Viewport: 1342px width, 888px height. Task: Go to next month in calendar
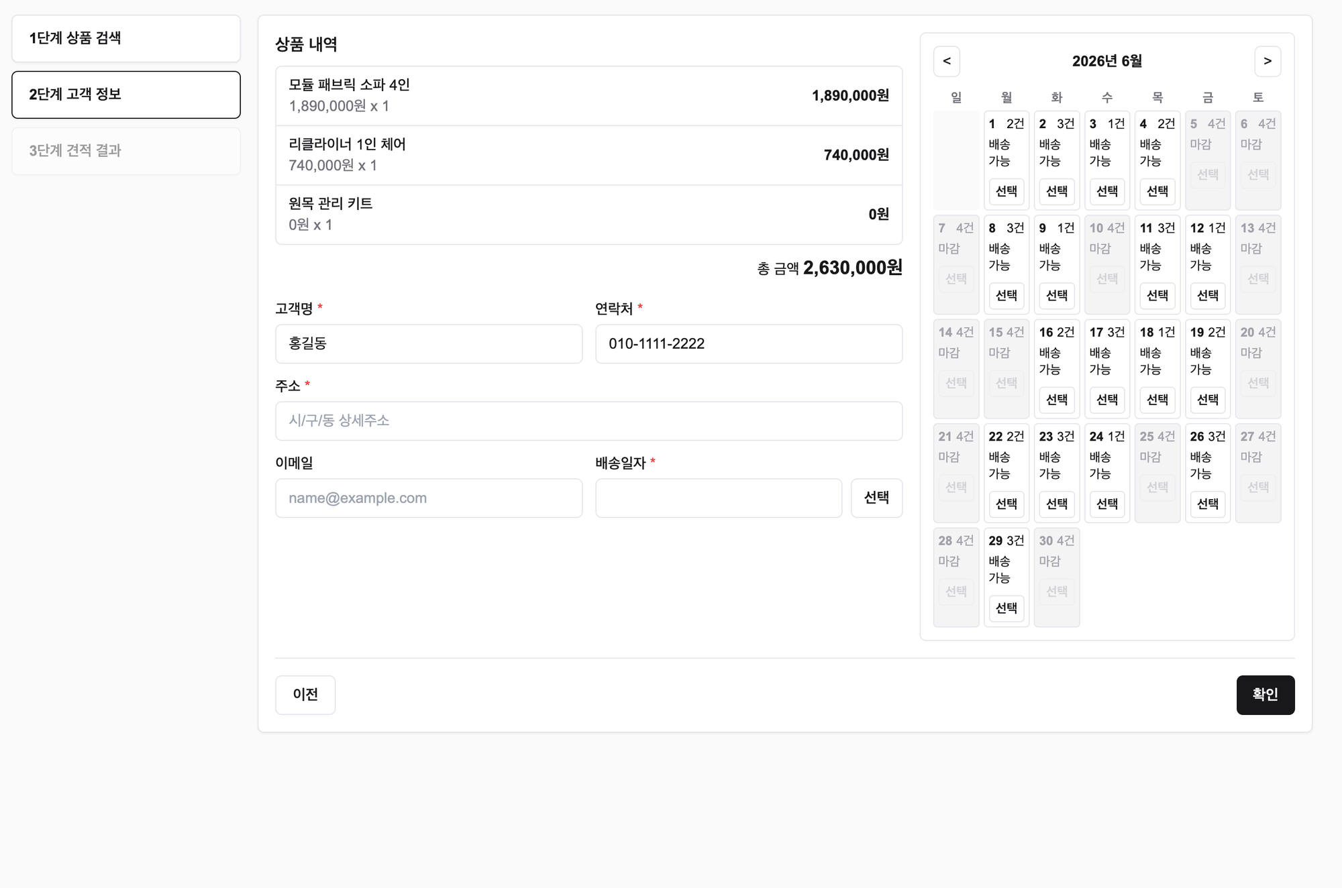[x=1268, y=61]
